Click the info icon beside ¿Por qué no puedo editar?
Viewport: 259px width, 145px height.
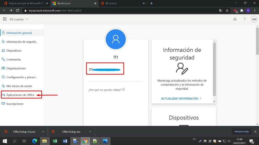(123, 90)
